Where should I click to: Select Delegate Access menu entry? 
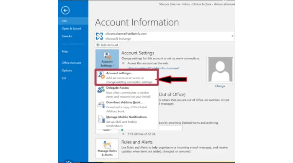click(127, 92)
